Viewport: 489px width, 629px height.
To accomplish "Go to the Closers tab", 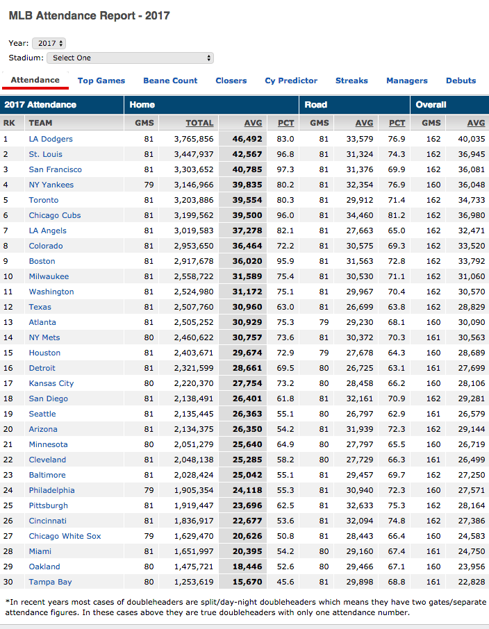I will click(231, 81).
